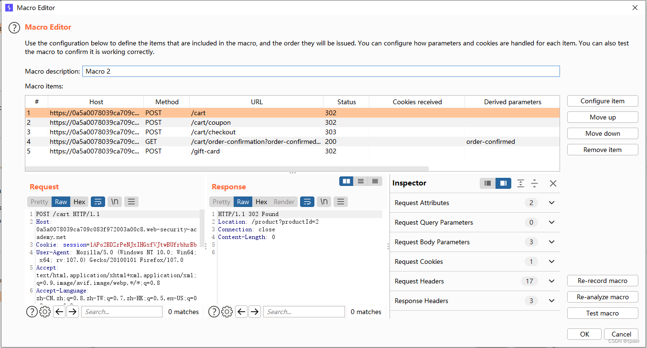Viewport: 647px width, 348px height.
Task: Select macro item row /cart/order-confirmation
Action: pyautogui.click(x=292, y=141)
